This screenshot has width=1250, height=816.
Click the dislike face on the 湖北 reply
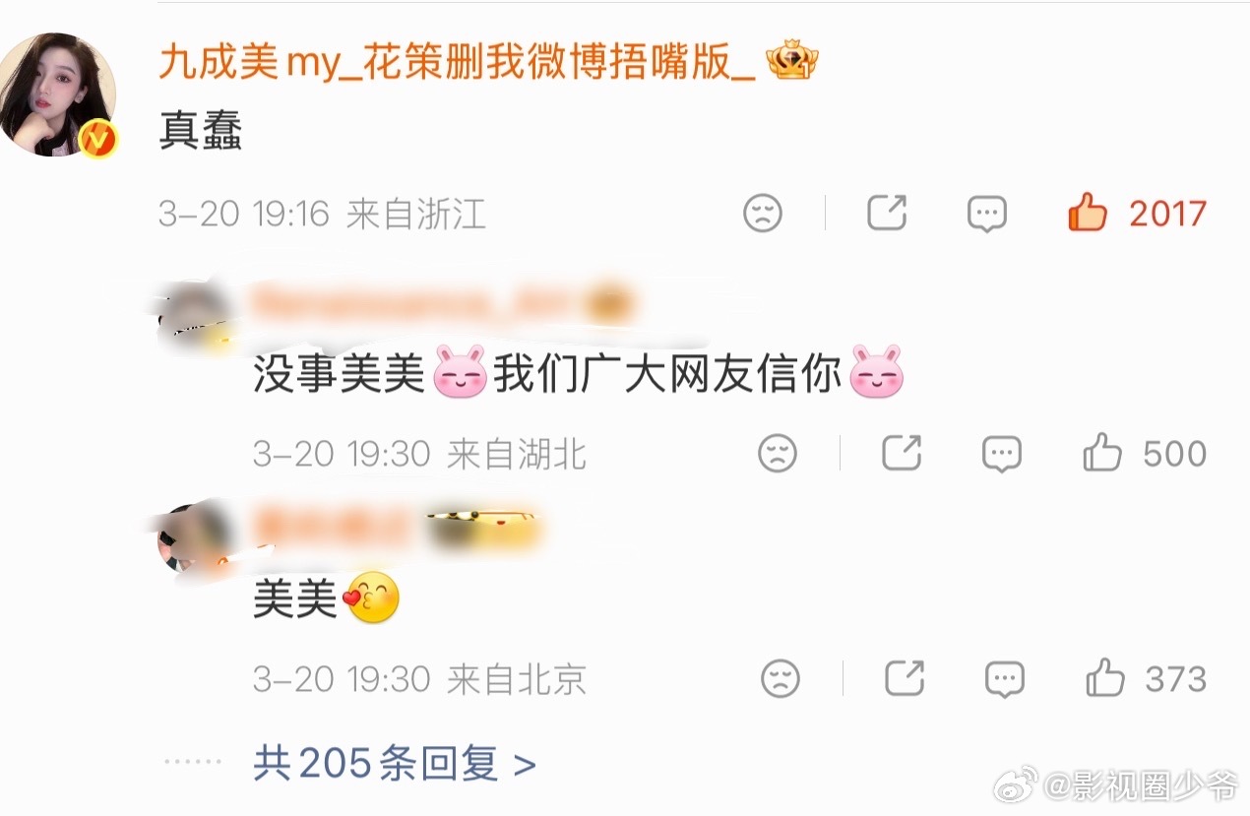tap(778, 453)
